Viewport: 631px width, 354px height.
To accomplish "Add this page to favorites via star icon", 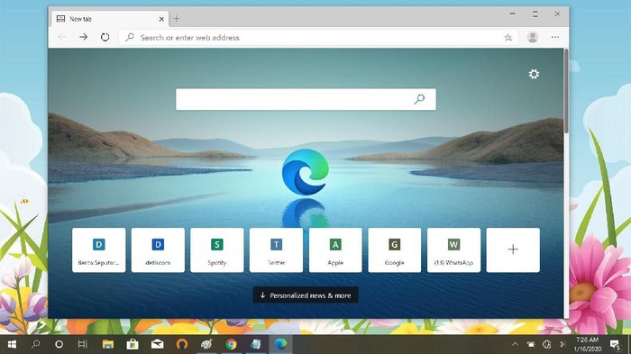I will click(508, 38).
